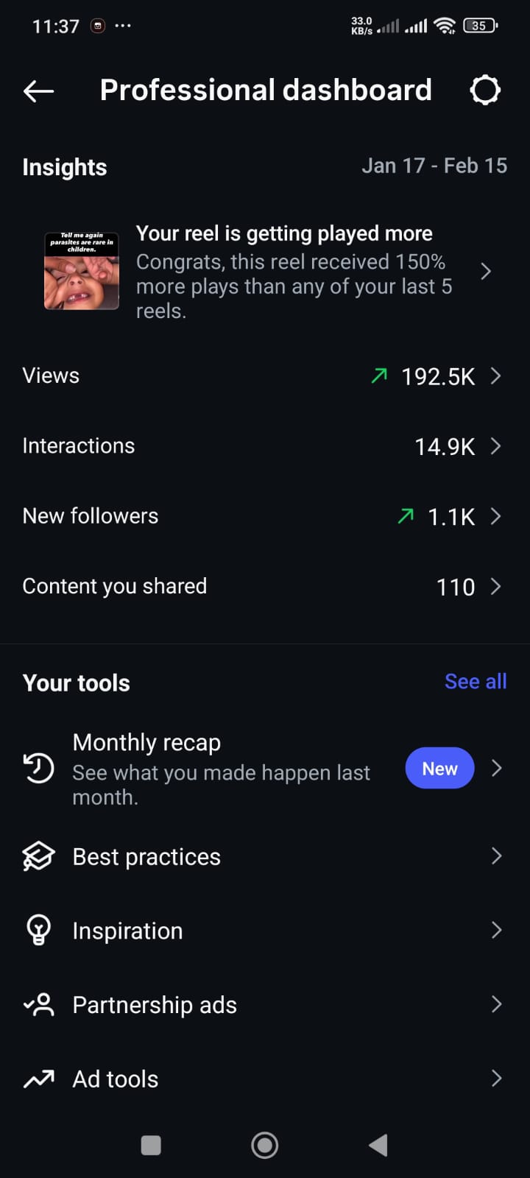Select the Jan 17 - Feb 15 date range
This screenshot has width=530, height=1178.
pyautogui.click(x=434, y=166)
